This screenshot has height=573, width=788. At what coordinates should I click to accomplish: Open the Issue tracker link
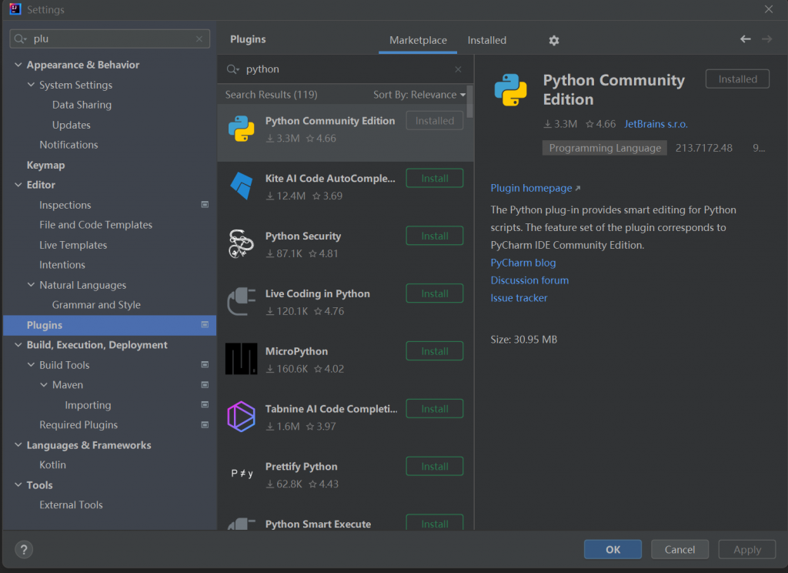pos(519,298)
